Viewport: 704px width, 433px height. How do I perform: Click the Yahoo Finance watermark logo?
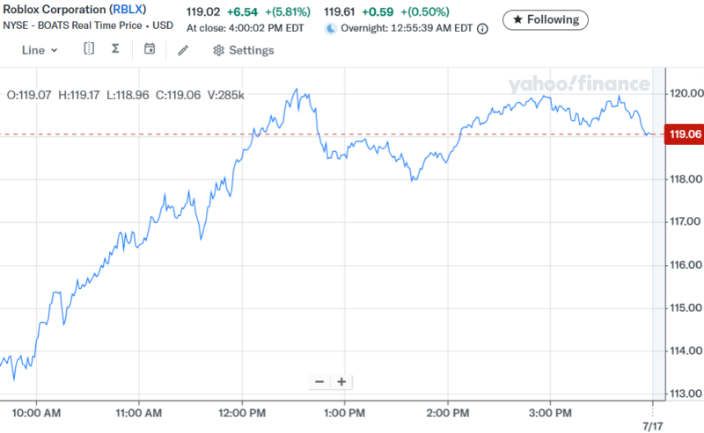coord(578,84)
